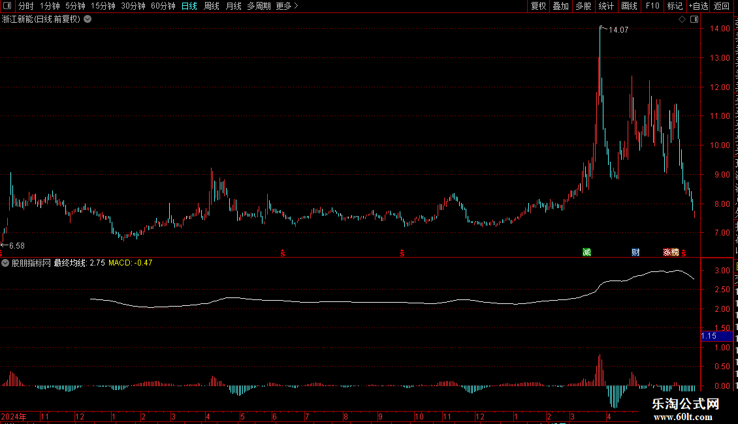
Task: Toggle the side panel icon beside the diamond icon
Action: 694,20
